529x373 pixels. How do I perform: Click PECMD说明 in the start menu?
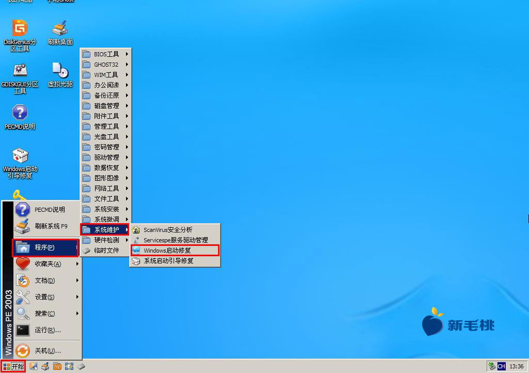46,210
